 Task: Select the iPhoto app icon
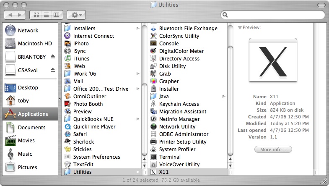pyautogui.click(x=67, y=44)
